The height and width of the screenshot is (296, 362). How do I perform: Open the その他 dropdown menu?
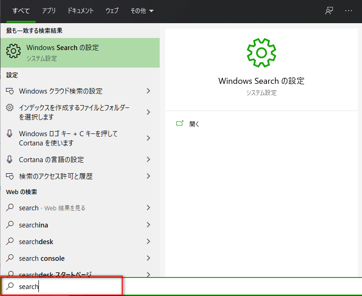click(x=142, y=11)
